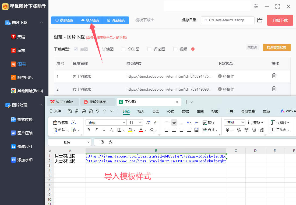Switch to the 找稻壳模板 tab
This screenshot has width=296, height=205.
tap(98, 102)
